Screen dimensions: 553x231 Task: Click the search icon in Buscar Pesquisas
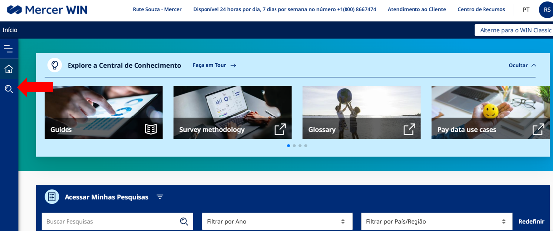pyautogui.click(x=184, y=222)
